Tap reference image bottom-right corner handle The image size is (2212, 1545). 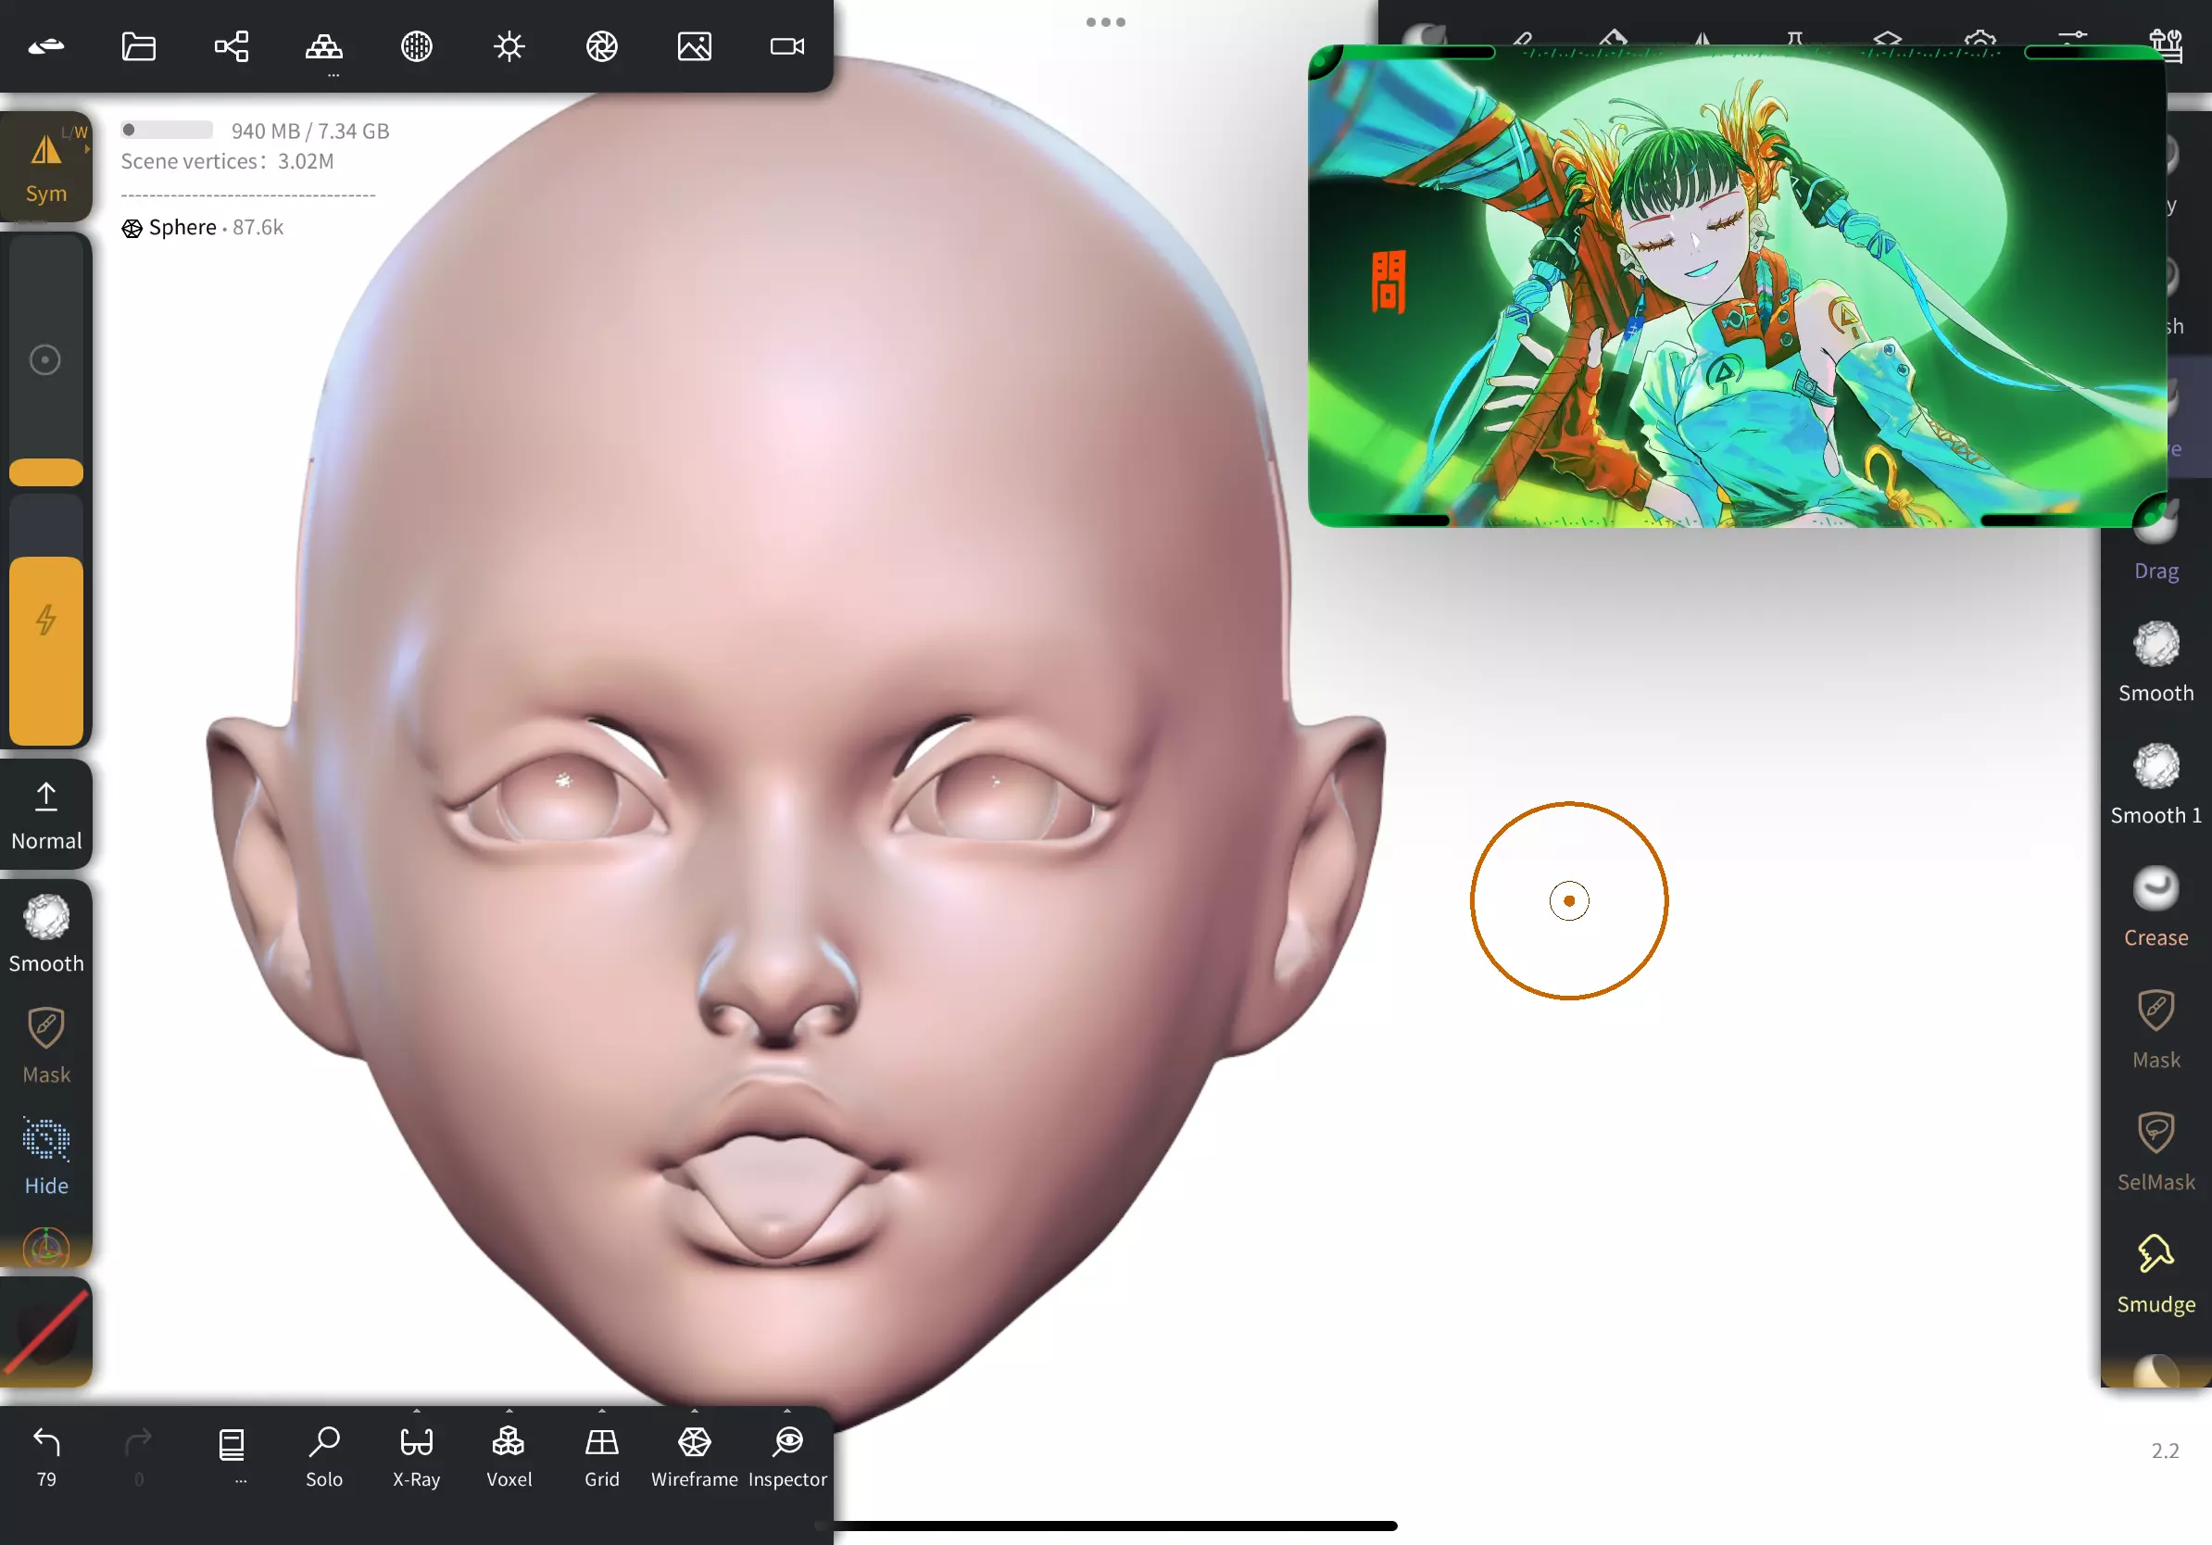click(2150, 511)
